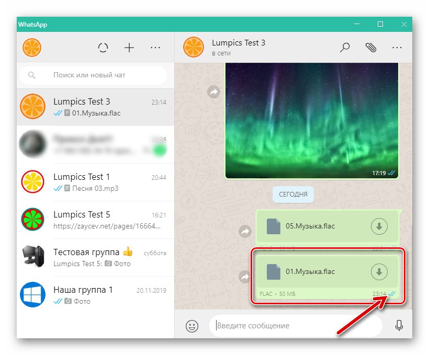Search messages with magnifier in chat header
The image size is (429, 355).
(x=345, y=47)
